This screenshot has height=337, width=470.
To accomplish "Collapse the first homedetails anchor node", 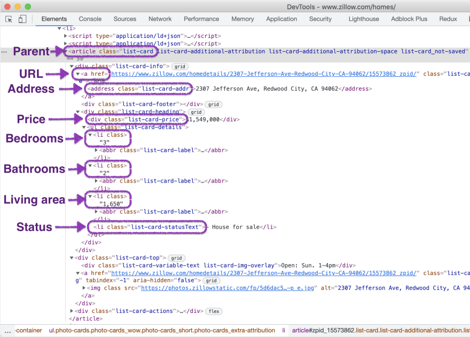I will coord(77,74).
